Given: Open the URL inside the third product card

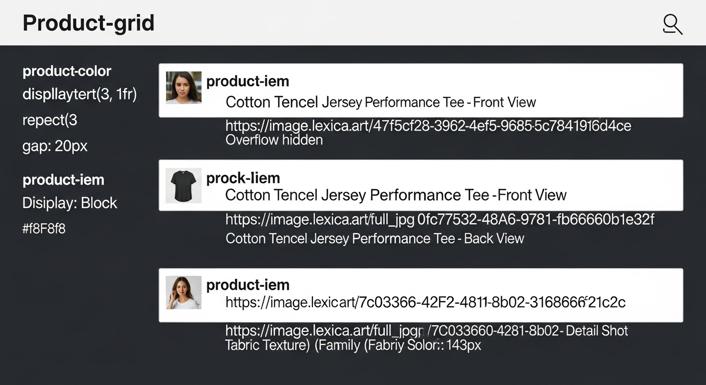Looking at the screenshot, I should tap(425, 302).
